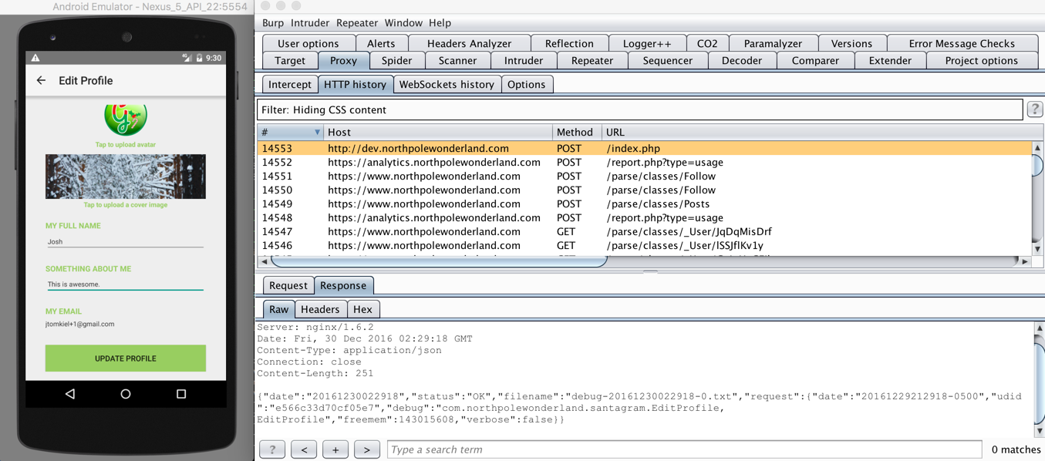Show the Request tab
Screen dimensions: 1045x461
(288, 285)
